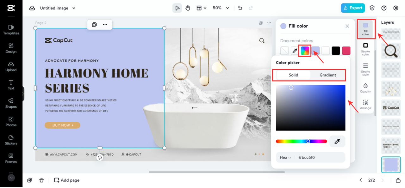The image size is (405, 188).
Task: Open the settings hexagon icon
Action: (x=396, y=8)
